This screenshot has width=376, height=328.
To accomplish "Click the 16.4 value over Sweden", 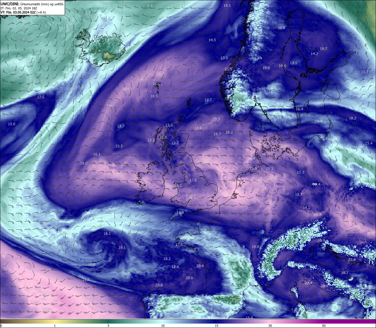I will [299, 109].
